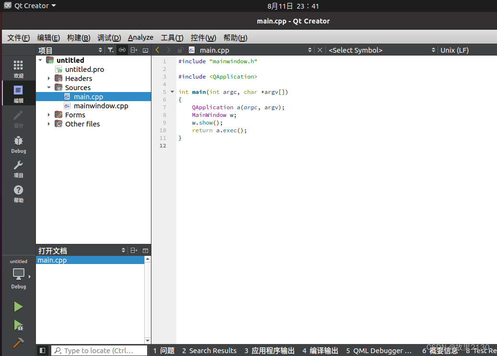497x356 pixels.
Task: Select mainwindow.cpp in Sources
Action: click(101, 106)
